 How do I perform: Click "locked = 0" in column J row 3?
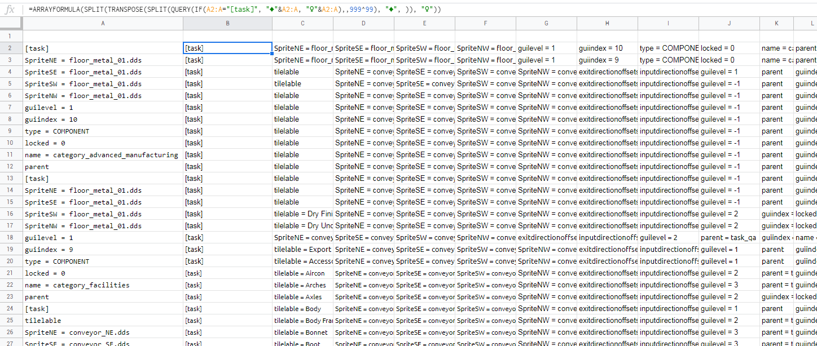(x=729, y=60)
